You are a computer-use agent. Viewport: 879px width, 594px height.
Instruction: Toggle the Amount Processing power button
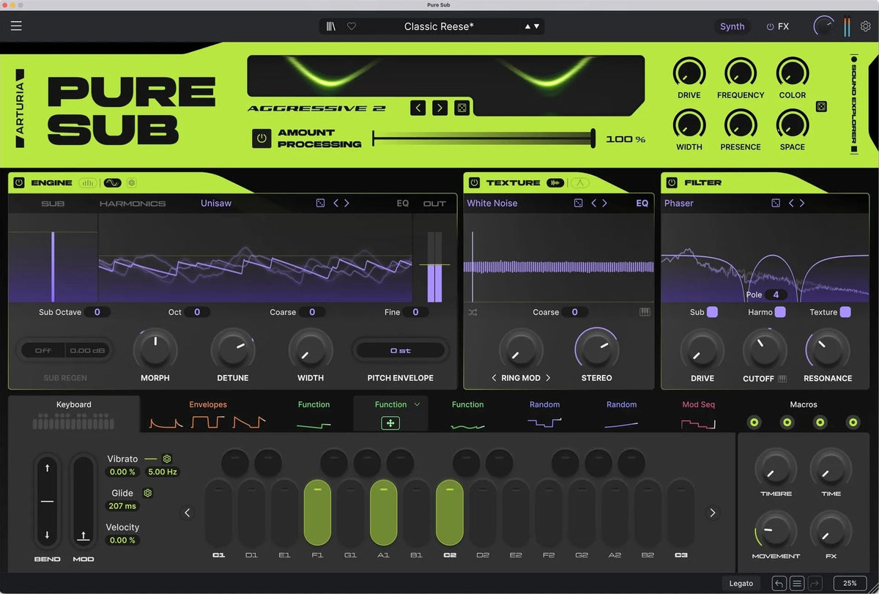tap(262, 138)
